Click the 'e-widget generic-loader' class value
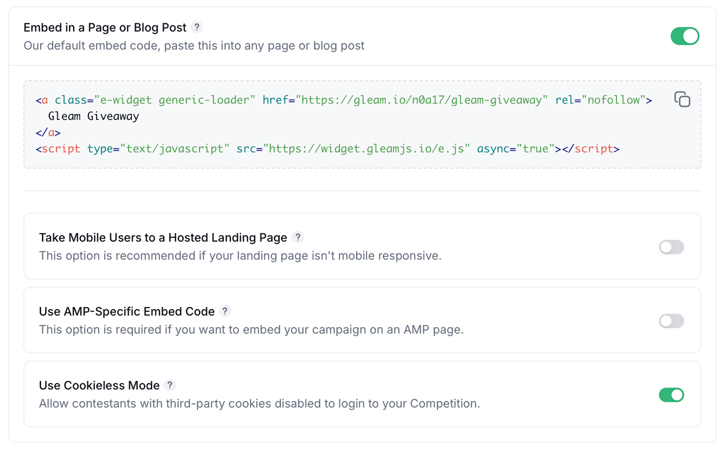Image resolution: width=723 pixels, height=449 pixels. 175,100
